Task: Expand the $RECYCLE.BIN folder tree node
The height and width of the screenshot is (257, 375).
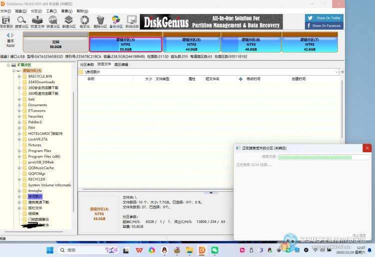Action: (19, 76)
